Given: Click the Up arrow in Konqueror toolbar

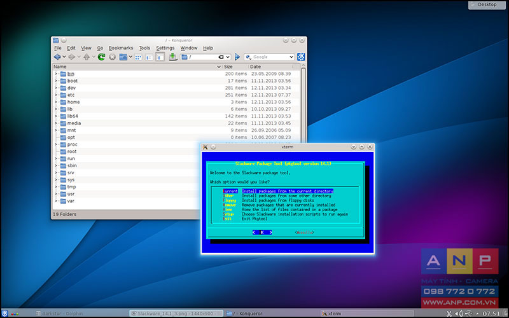Looking at the screenshot, I should pos(87,57).
